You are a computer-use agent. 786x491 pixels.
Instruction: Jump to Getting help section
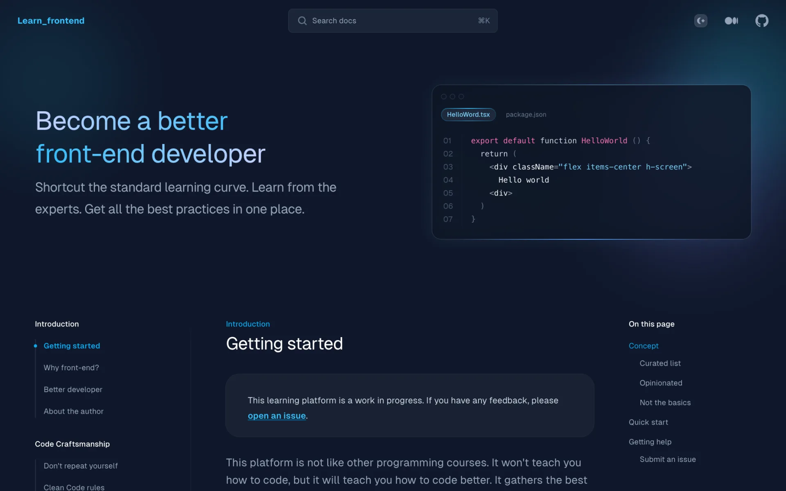point(650,442)
